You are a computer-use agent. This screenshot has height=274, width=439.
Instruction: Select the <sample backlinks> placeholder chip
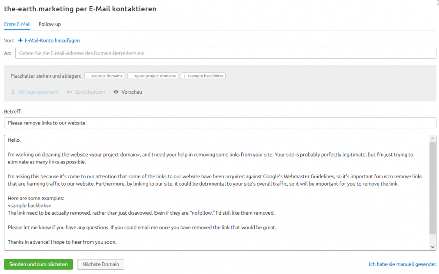203,76
